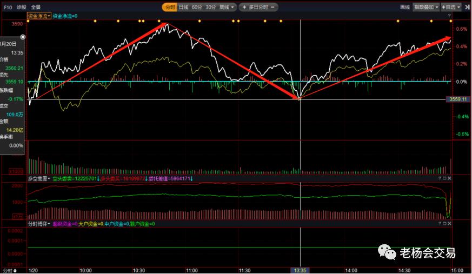472x274 pixels.
Task: Expand the 资金净流 indicator dropdown
Action: (39, 16)
